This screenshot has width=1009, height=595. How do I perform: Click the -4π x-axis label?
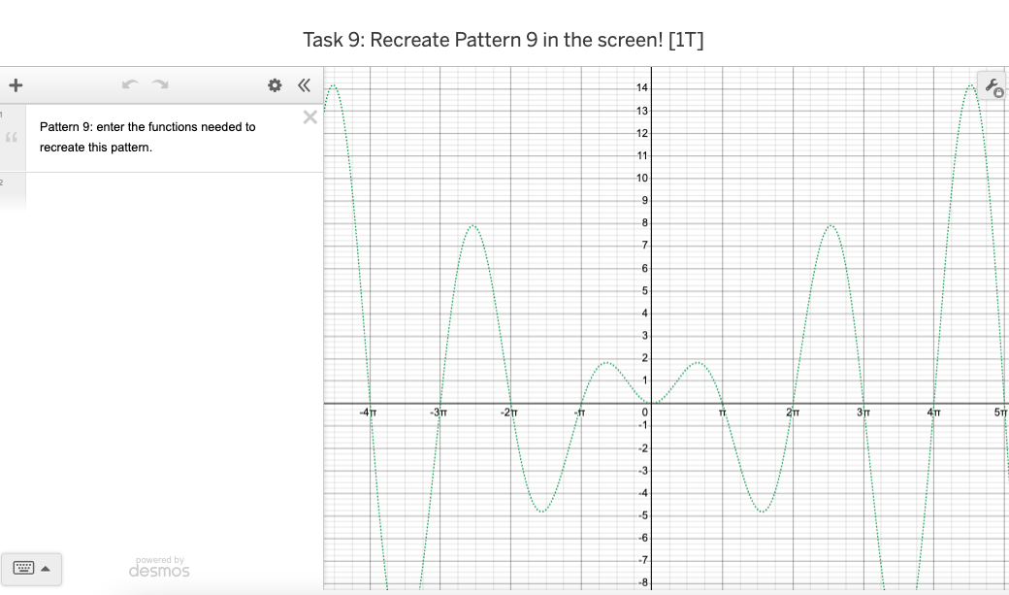click(368, 413)
